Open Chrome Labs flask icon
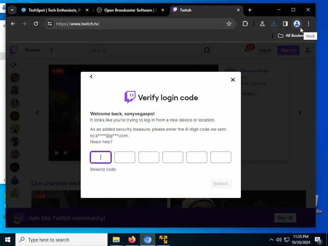Image resolution: width=328 pixels, height=246 pixels. [x=262, y=24]
